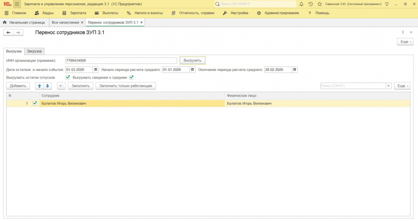This screenshot has height=221, width=418.
Task: Click the Заполнить button
Action: coord(80,86)
